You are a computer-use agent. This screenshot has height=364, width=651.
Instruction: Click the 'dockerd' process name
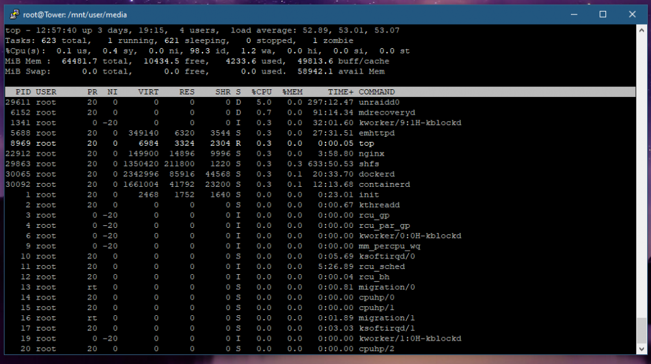[x=376, y=175]
